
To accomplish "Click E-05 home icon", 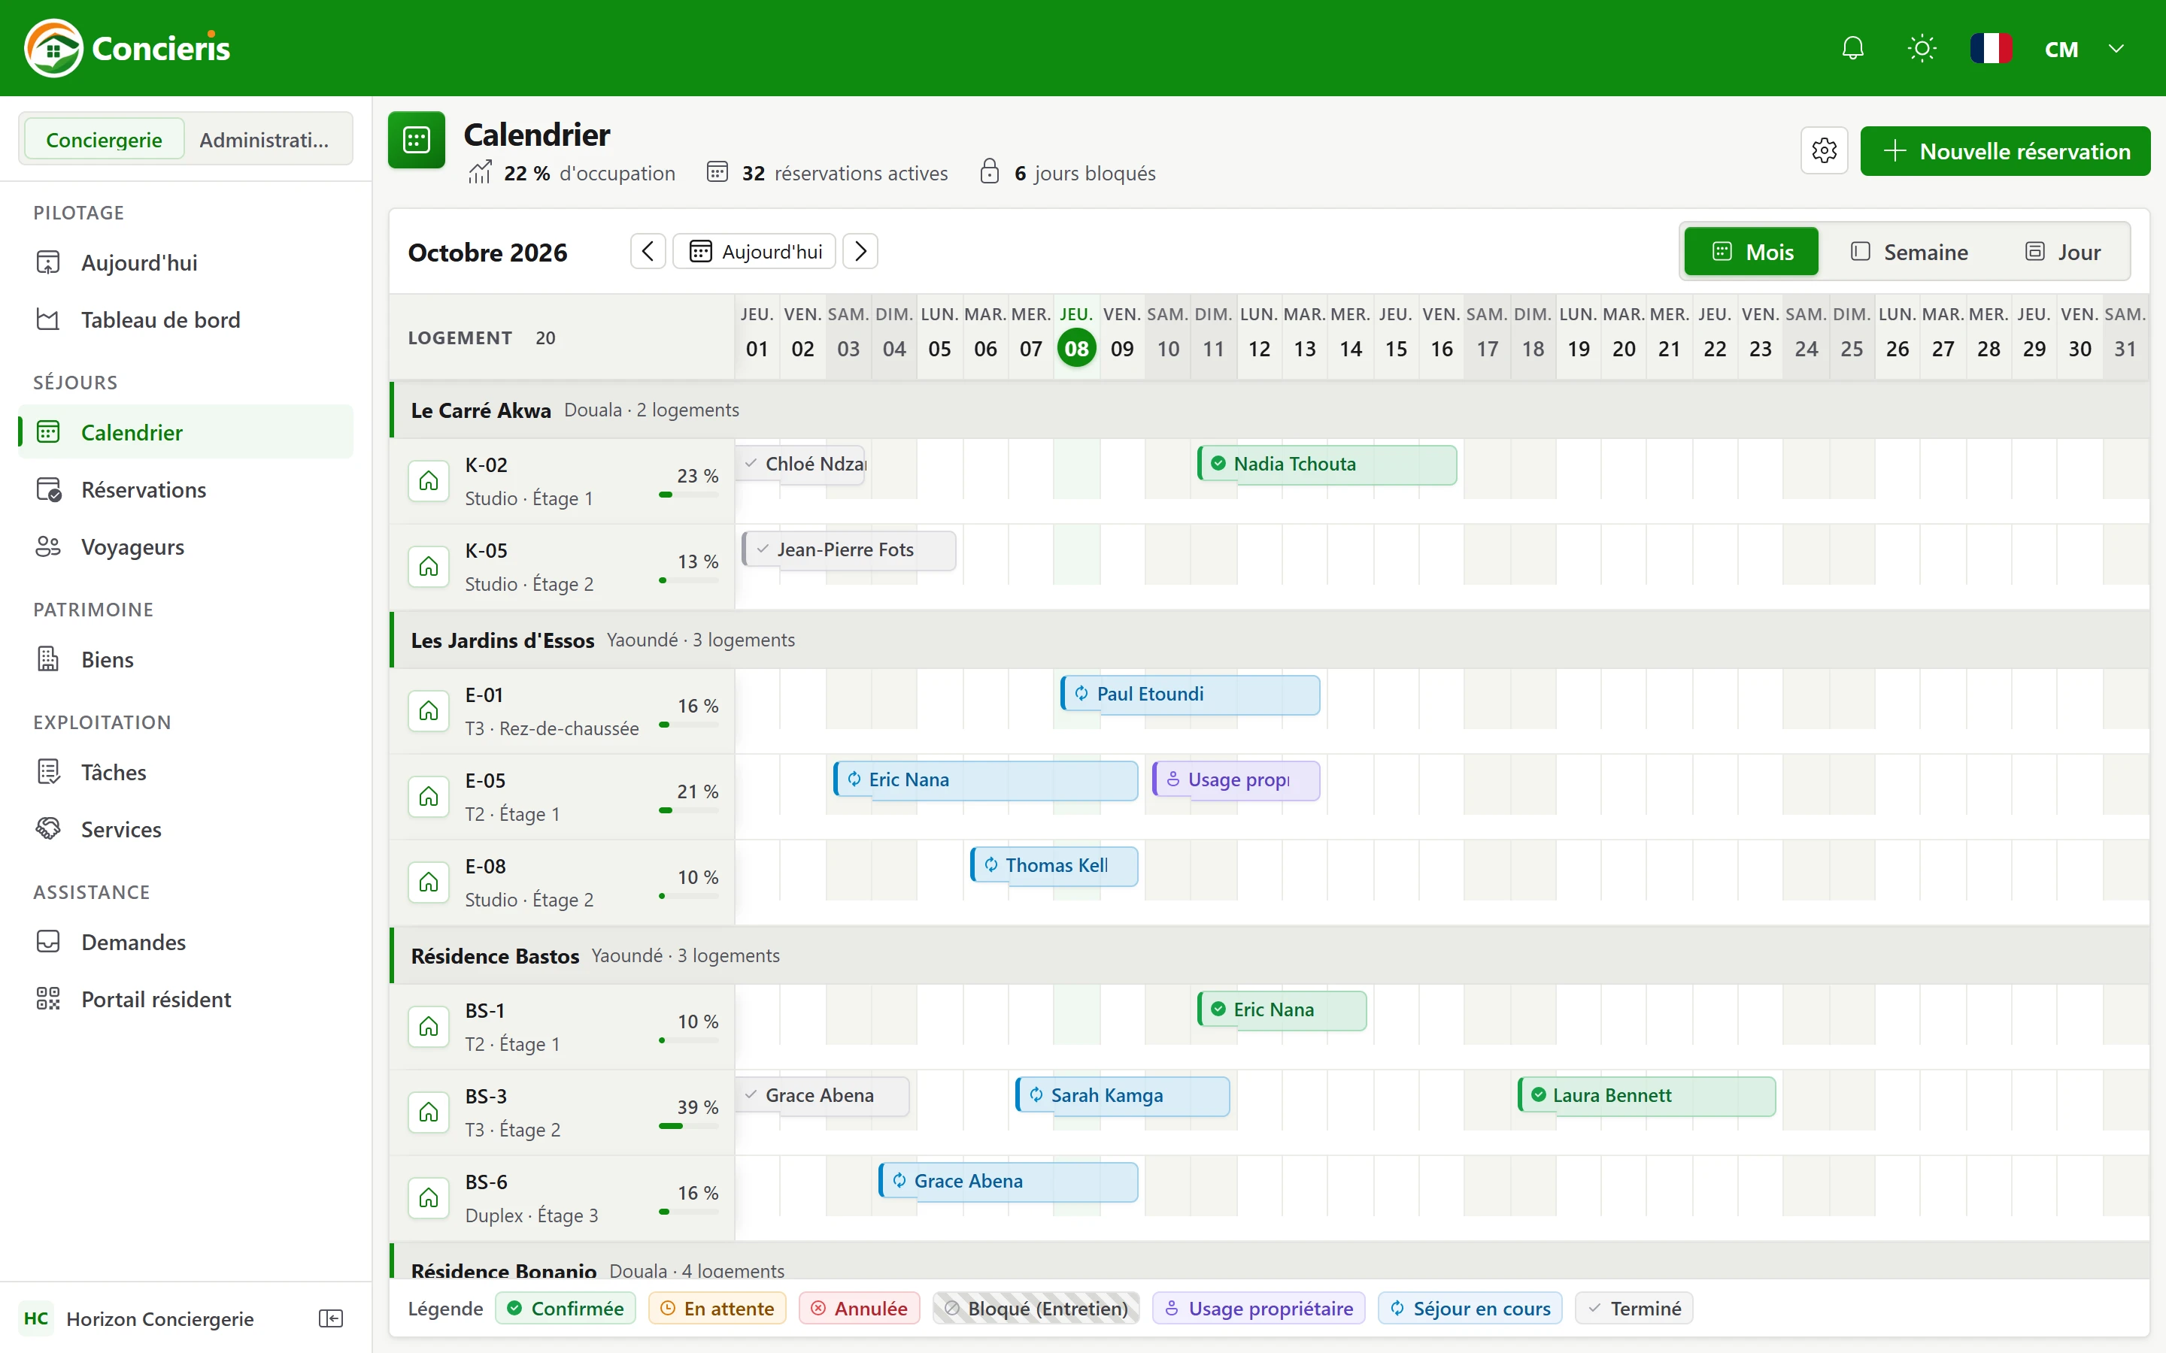I will tap(429, 797).
